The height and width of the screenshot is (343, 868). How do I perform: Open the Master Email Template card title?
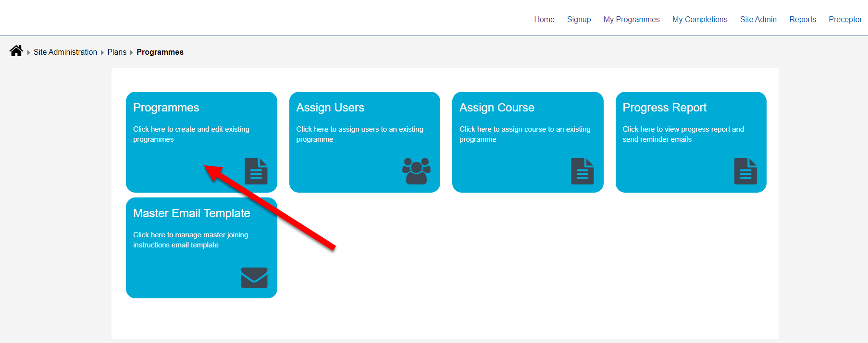coord(192,213)
